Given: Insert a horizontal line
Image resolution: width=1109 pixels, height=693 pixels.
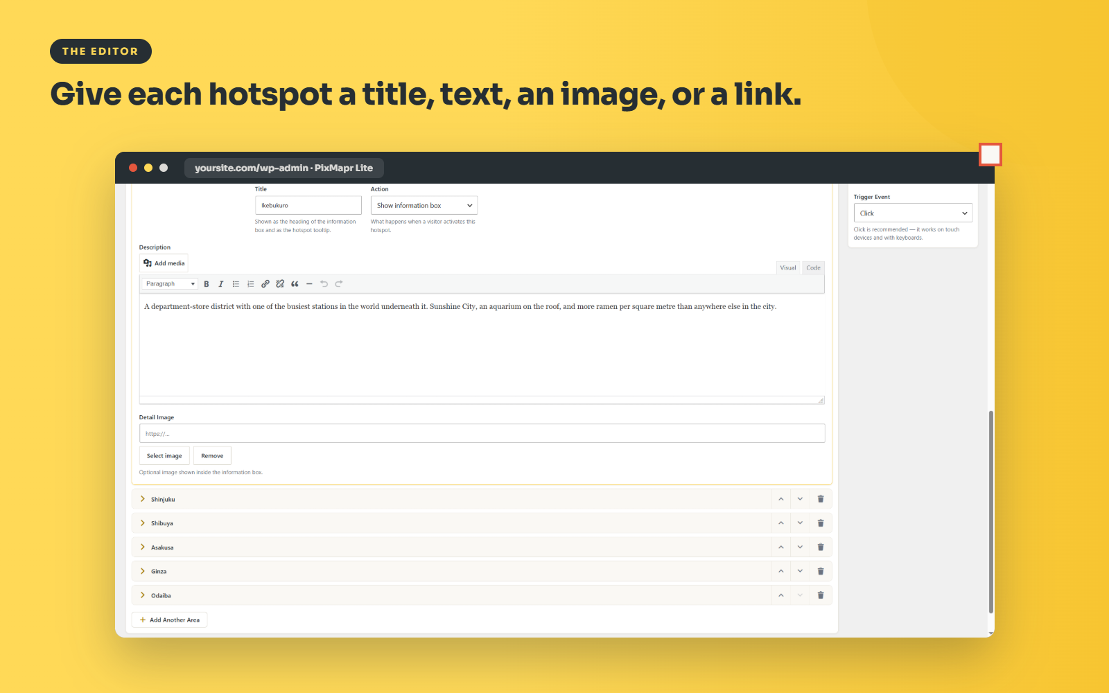Looking at the screenshot, I should (x=309, y=284).
